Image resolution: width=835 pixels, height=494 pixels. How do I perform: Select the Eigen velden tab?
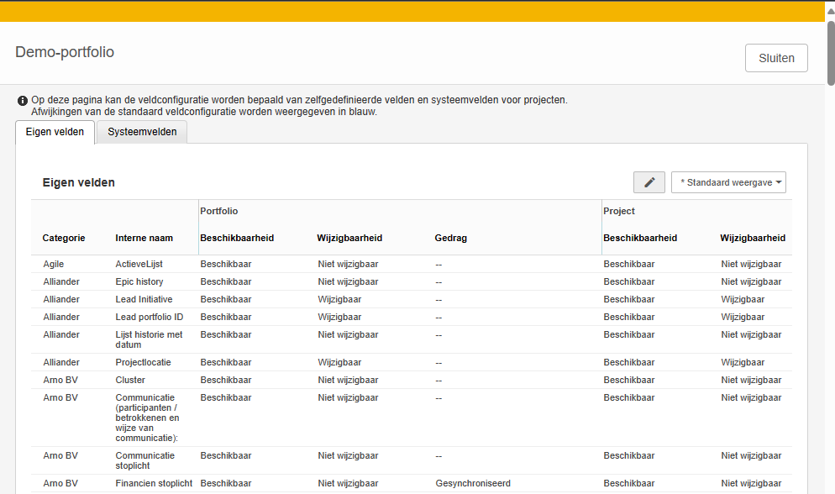[55, 132]
